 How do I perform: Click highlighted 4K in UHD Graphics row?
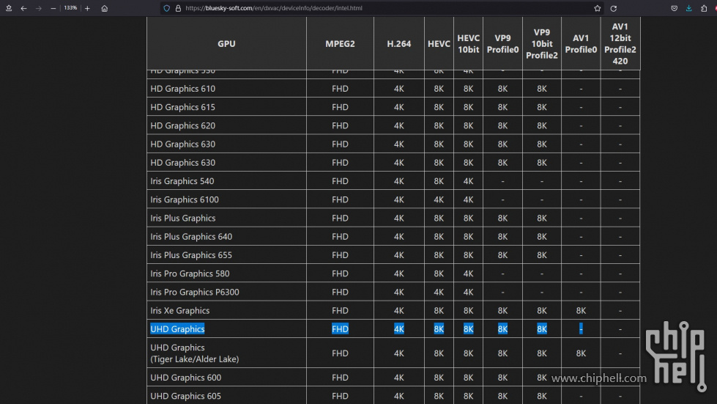pyautogui.click(x=398, y=329)
